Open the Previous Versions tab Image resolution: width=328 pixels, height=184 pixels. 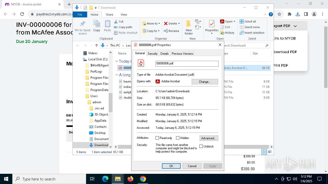pos(182,54)
